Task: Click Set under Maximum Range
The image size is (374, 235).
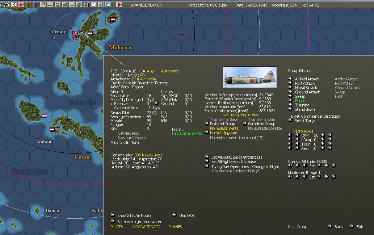Action: click(312, 177)
